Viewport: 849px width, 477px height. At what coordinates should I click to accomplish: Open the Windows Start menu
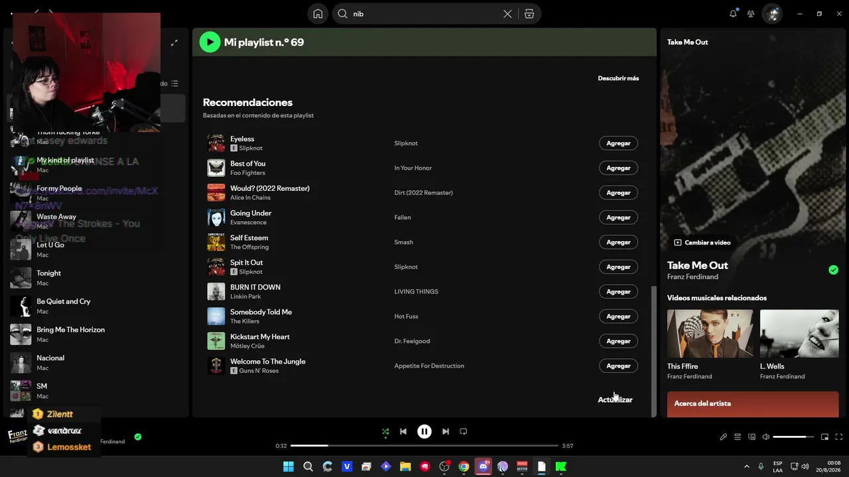[289, 466]
